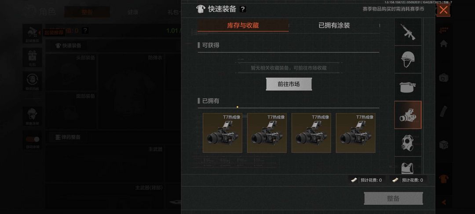
Task: Open the dimmed gift box 礼包 icon
Action: click(32, 57)
